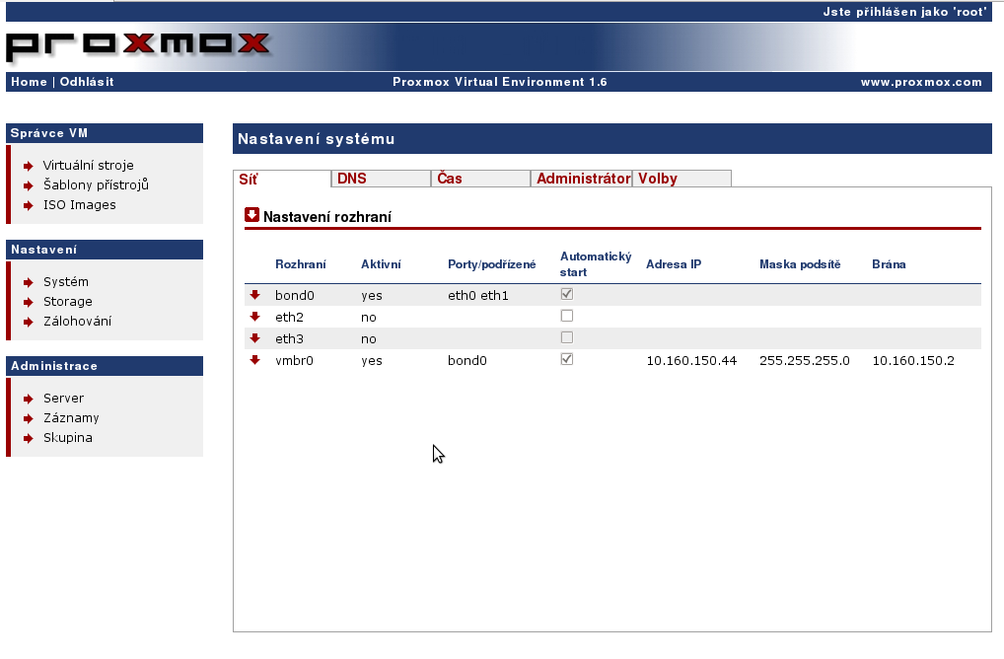Select the eth3 interface name
Screen dimensions: 1004x659
point(289,338)
